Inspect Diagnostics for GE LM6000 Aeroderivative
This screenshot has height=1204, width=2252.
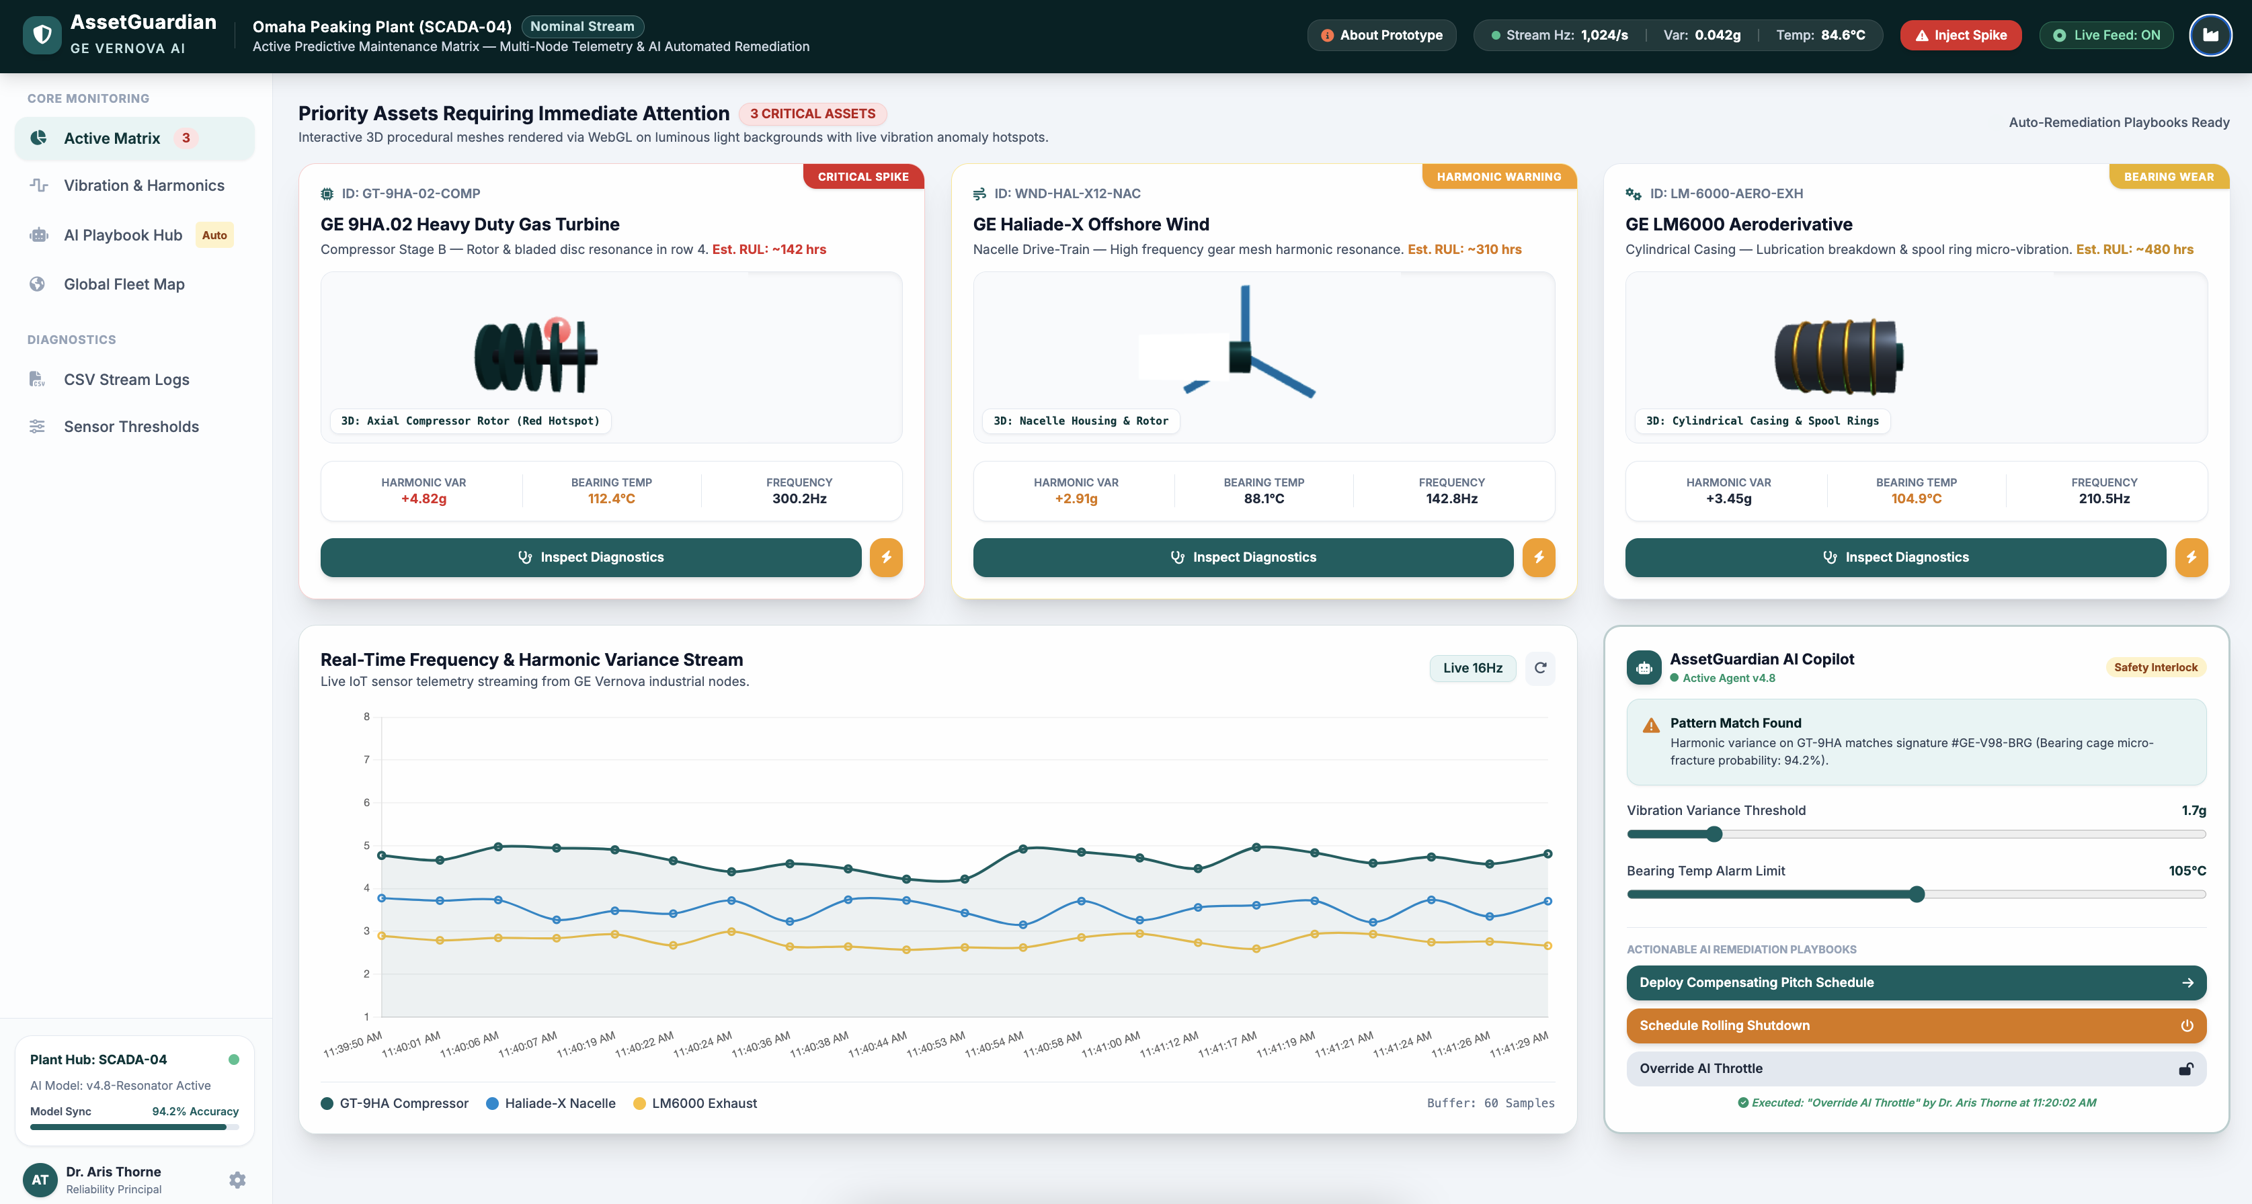[x=1895, y=558]
